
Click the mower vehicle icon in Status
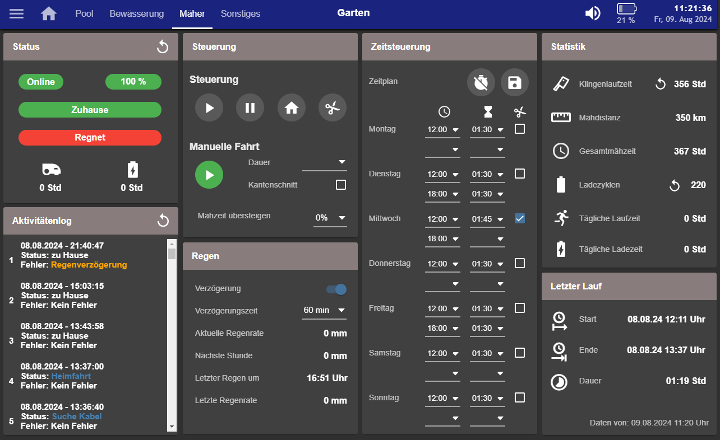click(x=51, y=170)
